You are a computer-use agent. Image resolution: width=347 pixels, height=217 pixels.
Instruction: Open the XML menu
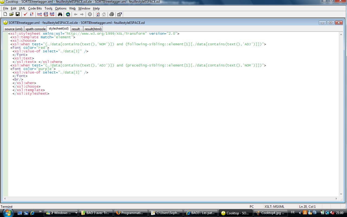22,8
